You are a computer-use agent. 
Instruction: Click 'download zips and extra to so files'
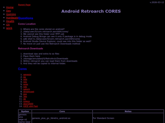(41, 54)
